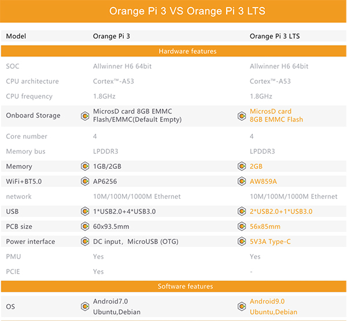Click the hexagon icon next to orange '2GB'
This screenshot has width=347, height=321.
pyautogui.click(x=242, y=166)
